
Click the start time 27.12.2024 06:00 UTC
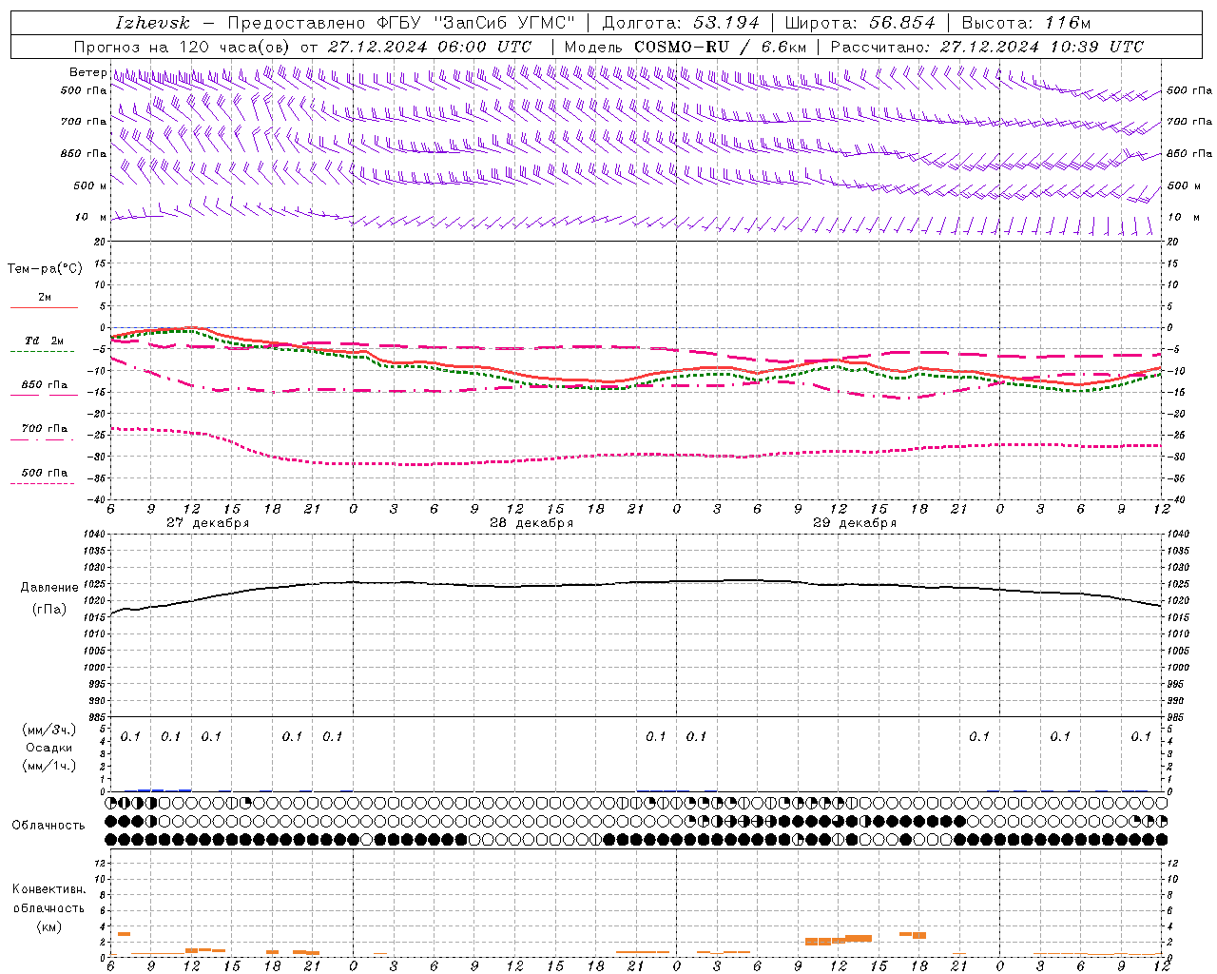430,47
